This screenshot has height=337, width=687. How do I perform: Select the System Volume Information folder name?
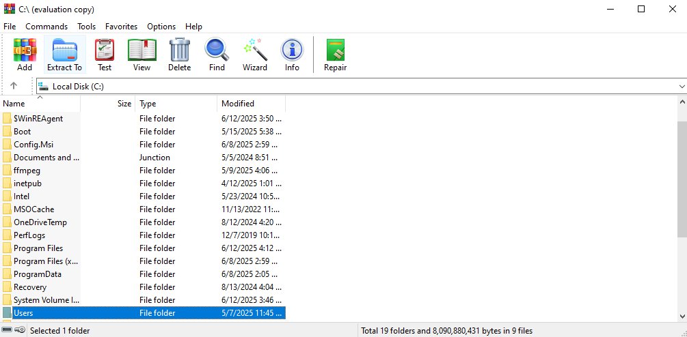tap(46, 300)
